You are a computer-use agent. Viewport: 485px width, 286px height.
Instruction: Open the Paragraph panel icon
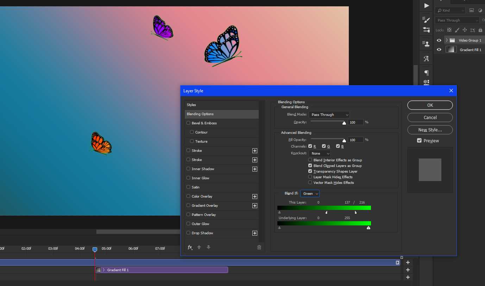coord(426,73)
